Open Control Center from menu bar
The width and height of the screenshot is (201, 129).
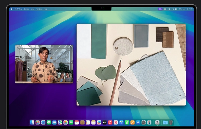176,9
